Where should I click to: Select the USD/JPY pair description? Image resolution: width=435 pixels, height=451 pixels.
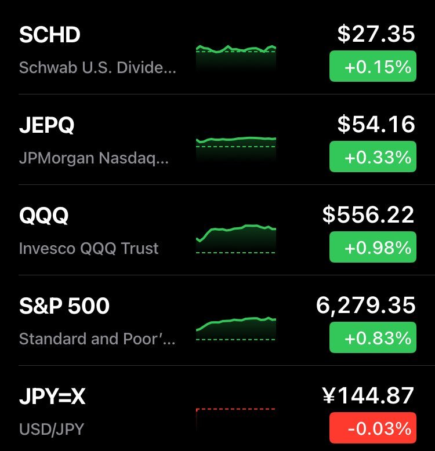[52, 429]
